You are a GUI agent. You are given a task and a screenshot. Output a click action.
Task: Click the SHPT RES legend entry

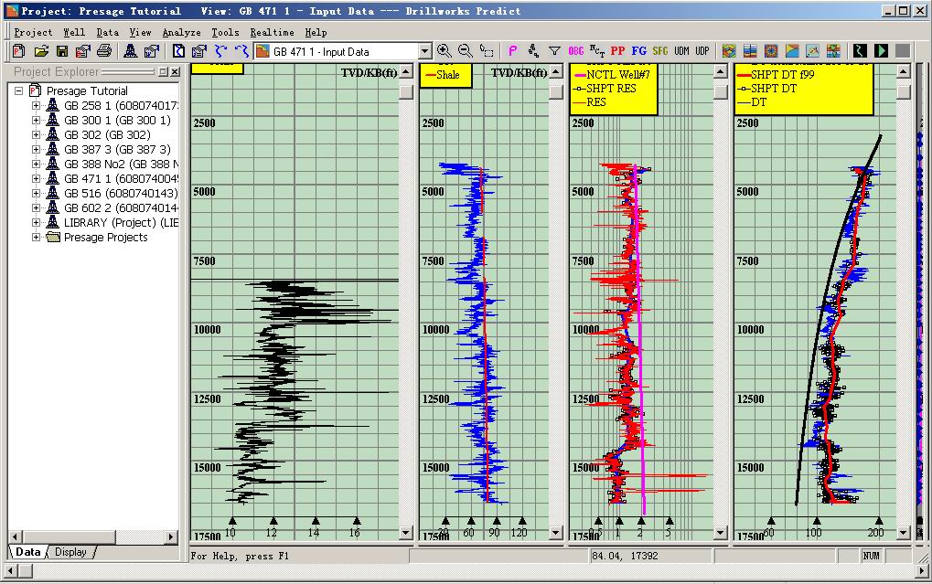coord(605,89)
